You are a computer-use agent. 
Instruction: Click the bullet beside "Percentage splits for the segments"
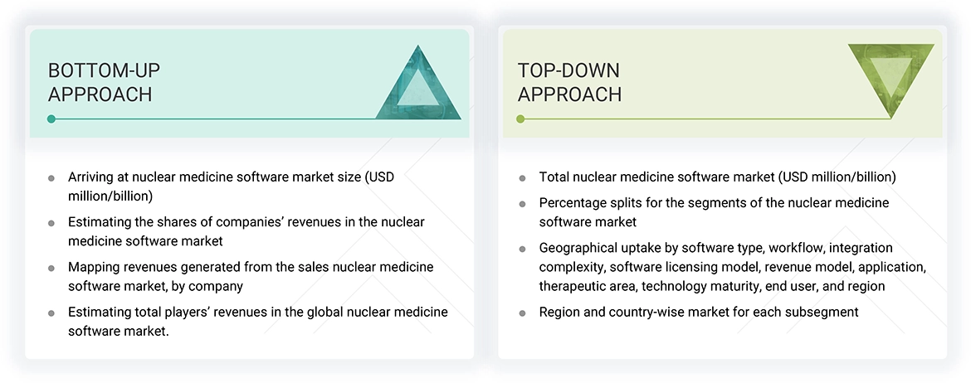tap(522, 204)
